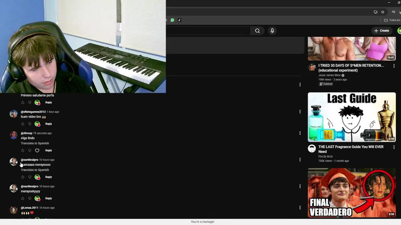This screenshot has width=401, height=225.
Task: Reply to the 'buen video bro' comment
Action: tap(49, 124)
